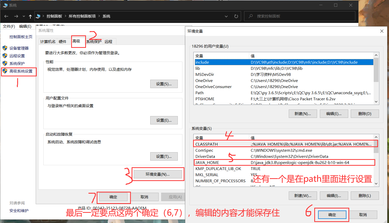389x223 pixels.
Task: Open startup recovery 设置(T)... button
Action: pos(164,156)
